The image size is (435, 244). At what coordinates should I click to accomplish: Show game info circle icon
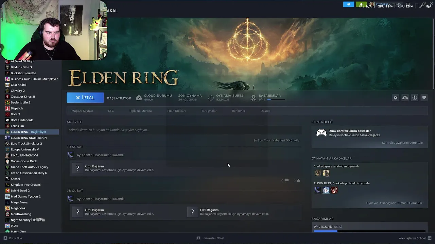click(415, 98)
